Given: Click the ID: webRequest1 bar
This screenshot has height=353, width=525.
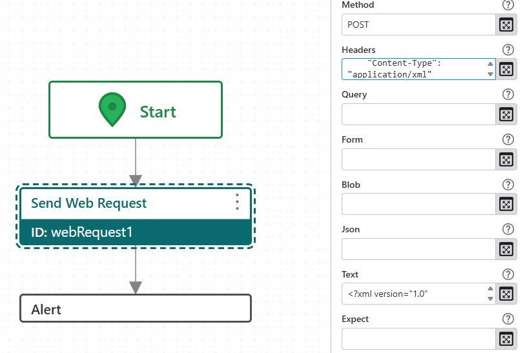Looking at the screenshot, I should coord(136,232).
